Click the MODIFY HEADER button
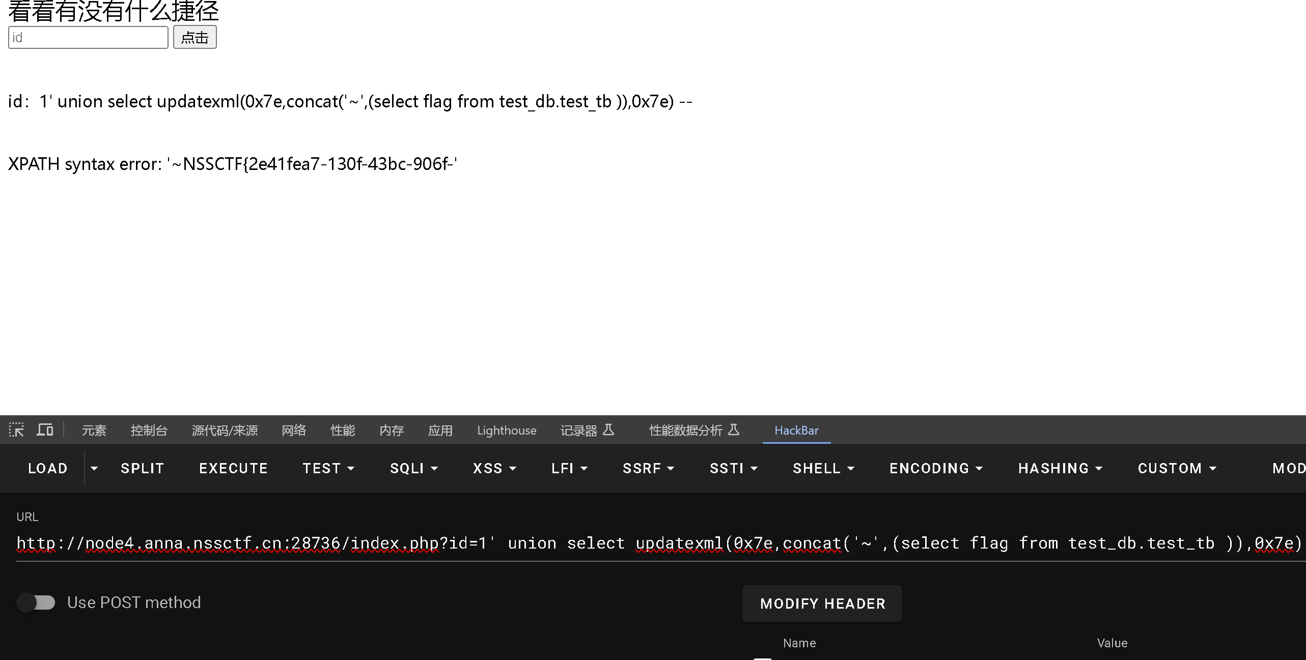The width and height of the screenshot is (1306, 660). (x=822, y=604)
